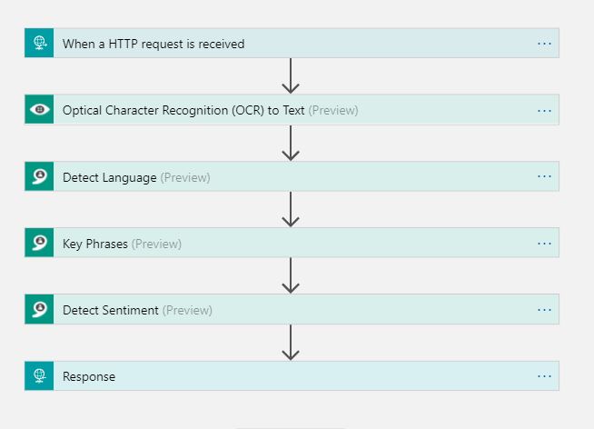Screen dimensions: 594x429
Task: Click the Detect Sentiment step icon
Action: [39, 310]
